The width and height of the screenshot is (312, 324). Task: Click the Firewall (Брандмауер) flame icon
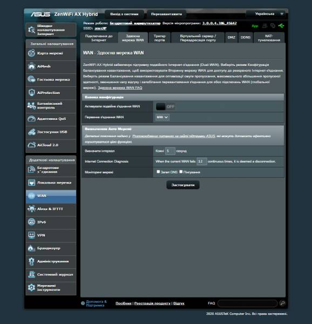coord(31,248)
